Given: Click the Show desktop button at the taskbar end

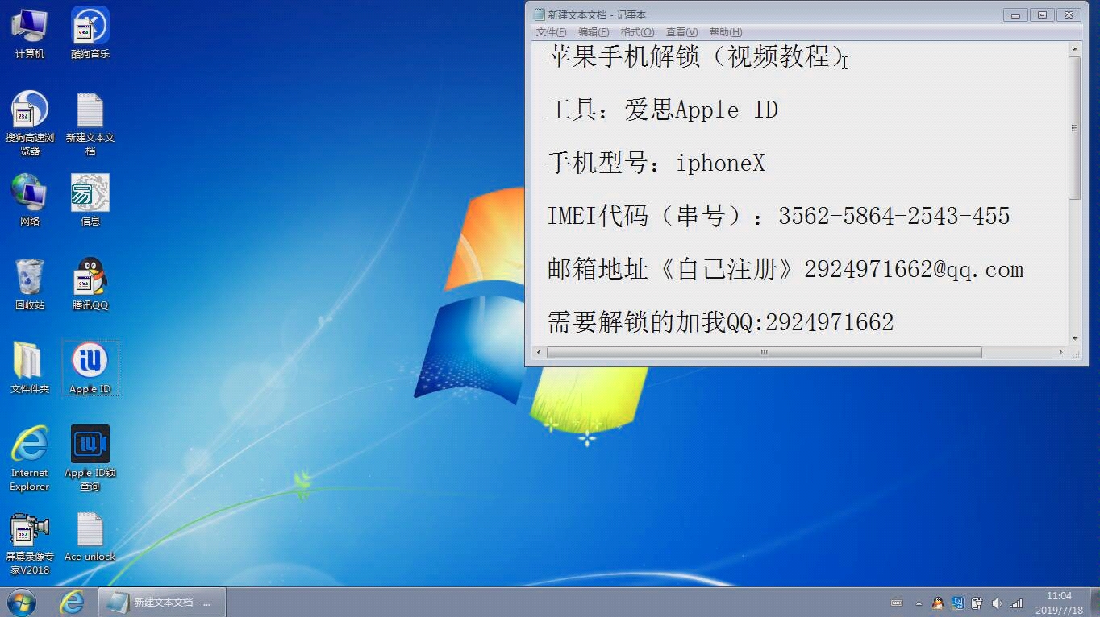Looking at the screenshot, I should (x=1094, y=603).
